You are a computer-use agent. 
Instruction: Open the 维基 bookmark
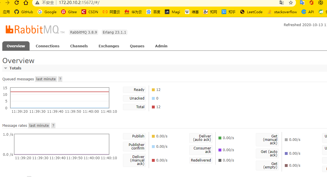click(192, 12)
